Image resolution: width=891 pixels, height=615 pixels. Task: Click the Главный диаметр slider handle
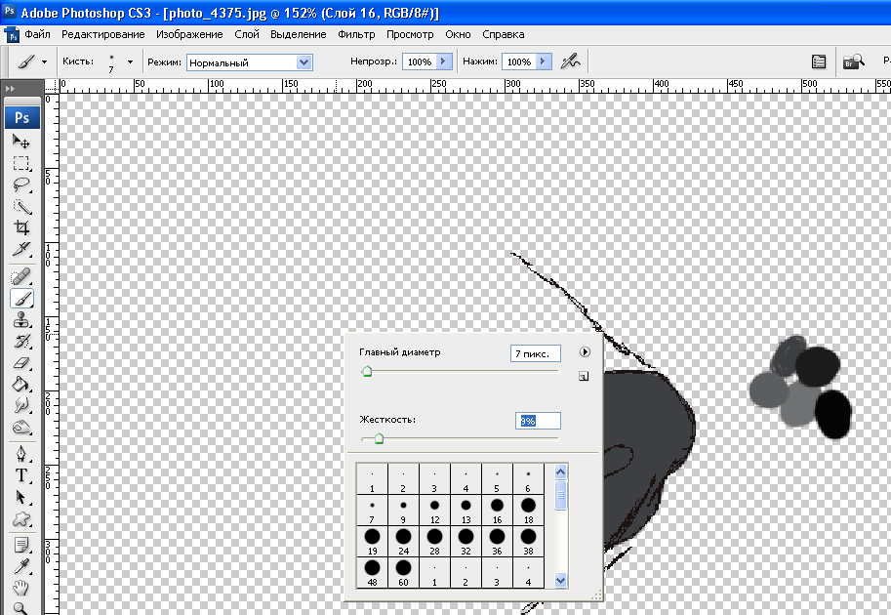367,371
